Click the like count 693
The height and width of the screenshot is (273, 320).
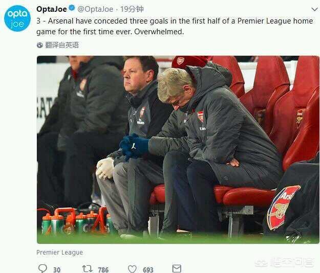pos(148,269)
